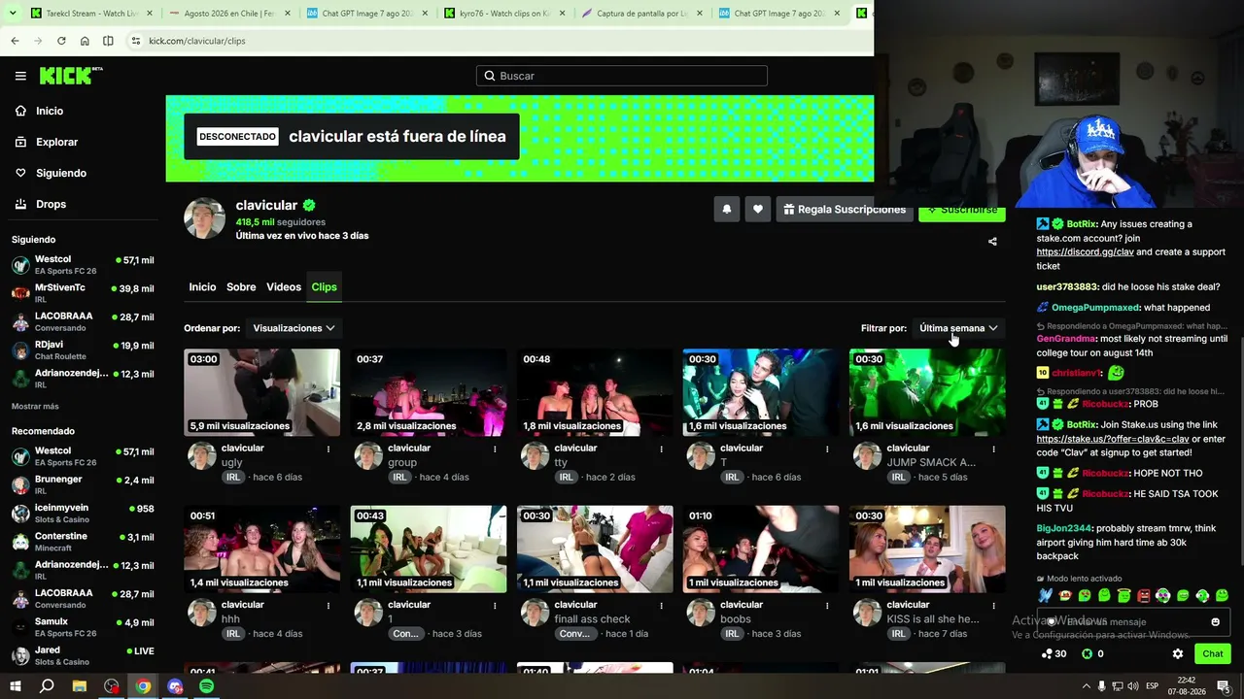
Task: Open the Visualizaciones sort dropdown
Action: [x=294, y=328]
